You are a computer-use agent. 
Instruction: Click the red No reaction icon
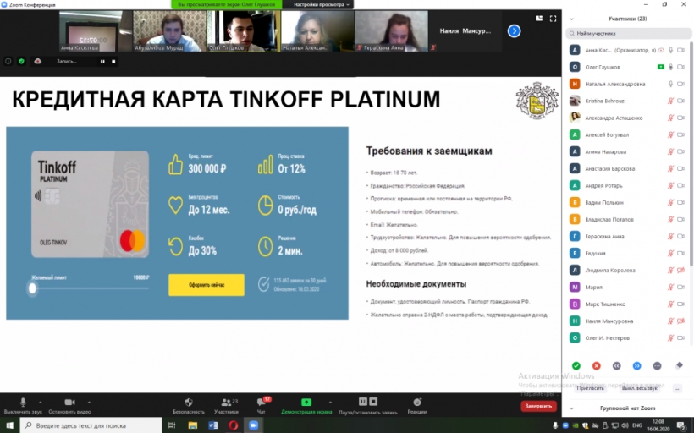point(596,366)
